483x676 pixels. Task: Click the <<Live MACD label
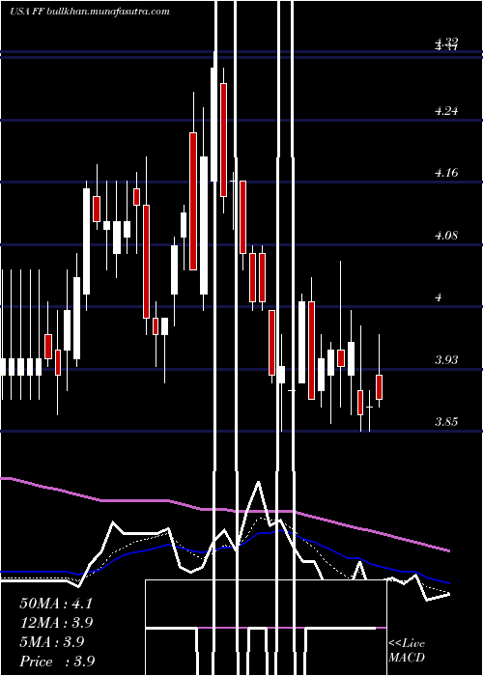coord(407,650)
